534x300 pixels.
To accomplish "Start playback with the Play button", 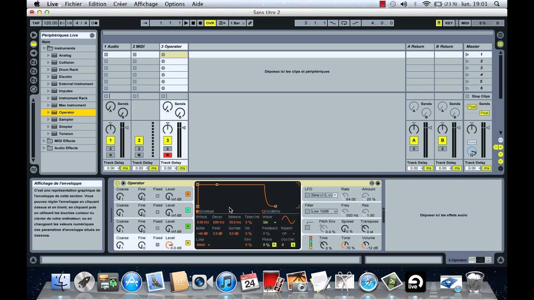I will pos(186,23).
